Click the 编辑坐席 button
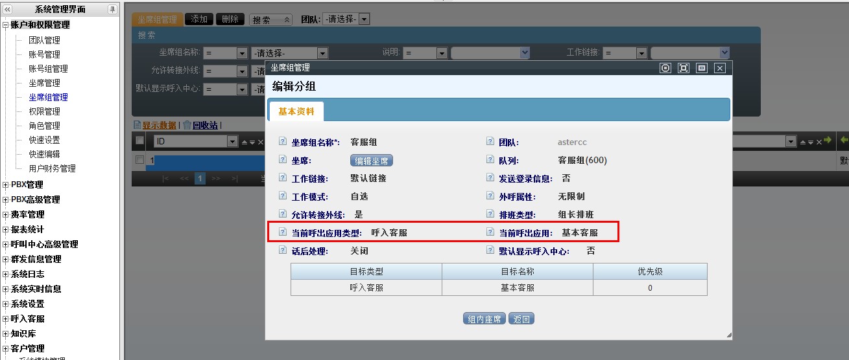849x360 pixels. click(x=372, y=161)
